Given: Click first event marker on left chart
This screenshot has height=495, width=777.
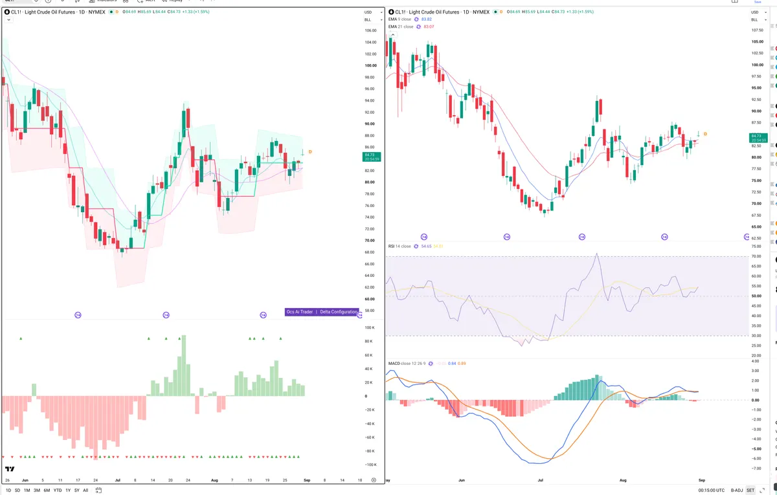Looking at the screenshot, I should 78,315.
